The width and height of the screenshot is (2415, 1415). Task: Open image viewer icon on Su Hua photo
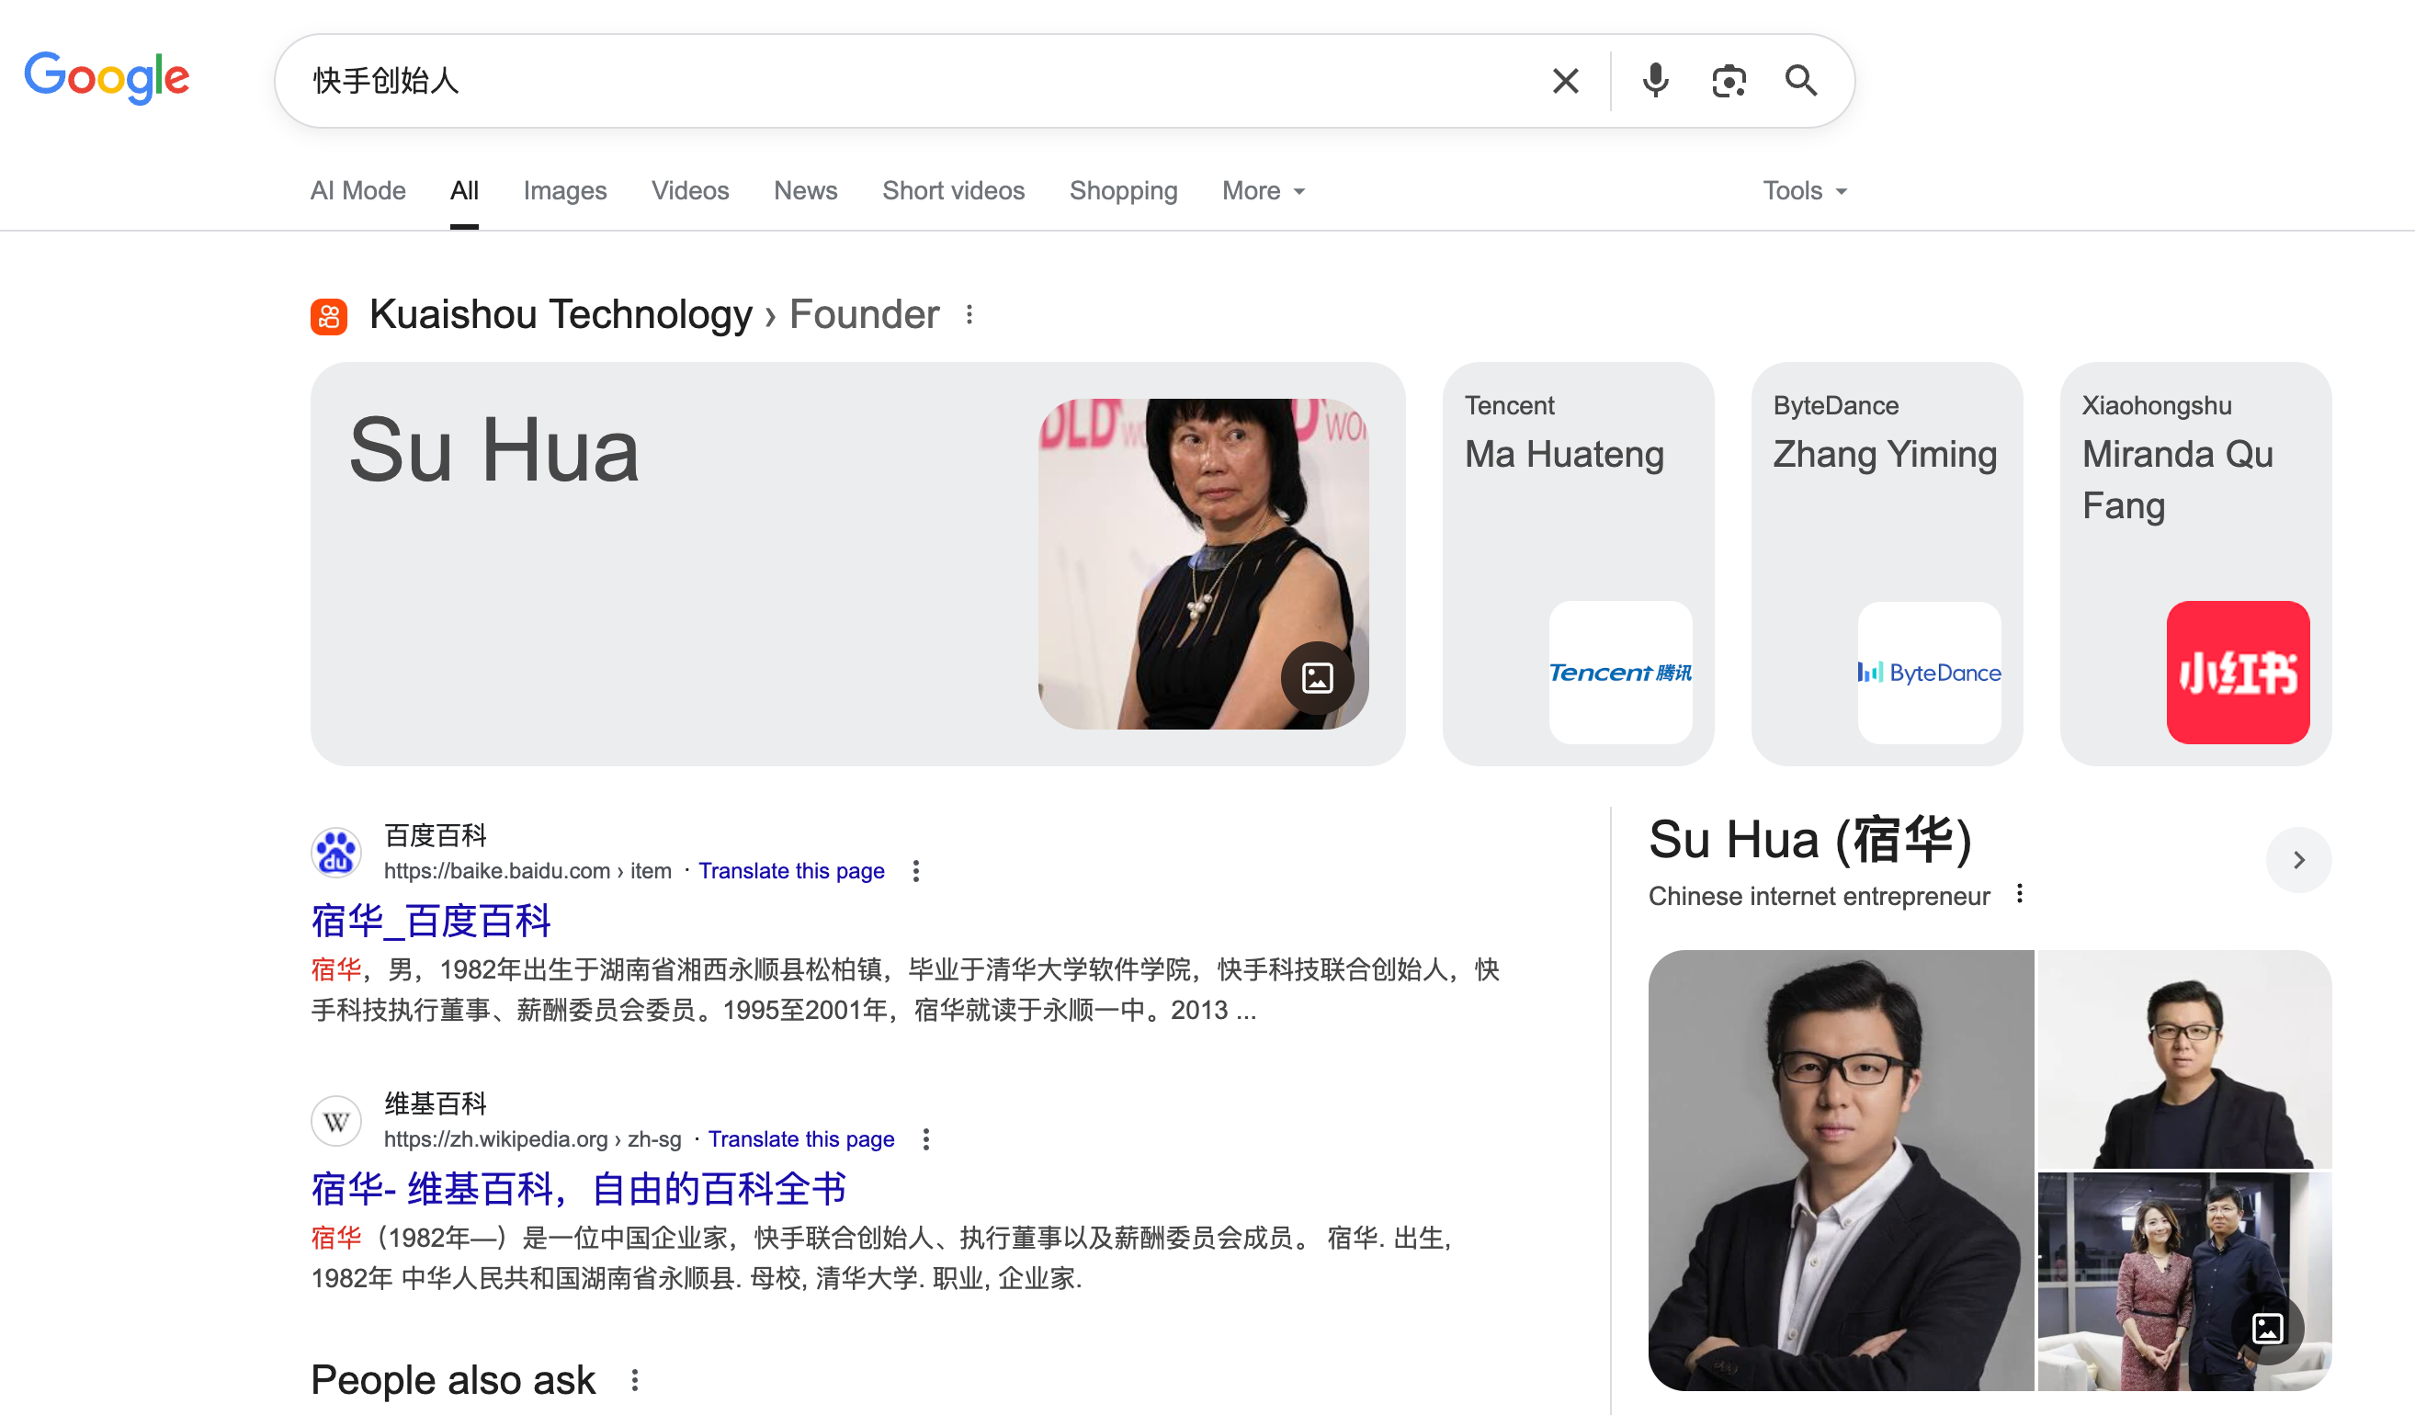1318,678
